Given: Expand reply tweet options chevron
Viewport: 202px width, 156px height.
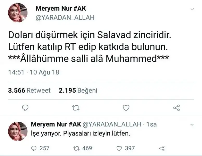Looking at the screenshot, I should tap(192, 124).
